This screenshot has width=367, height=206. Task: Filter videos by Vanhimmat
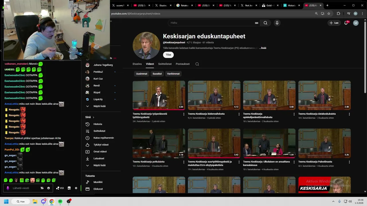pos(173,74)
